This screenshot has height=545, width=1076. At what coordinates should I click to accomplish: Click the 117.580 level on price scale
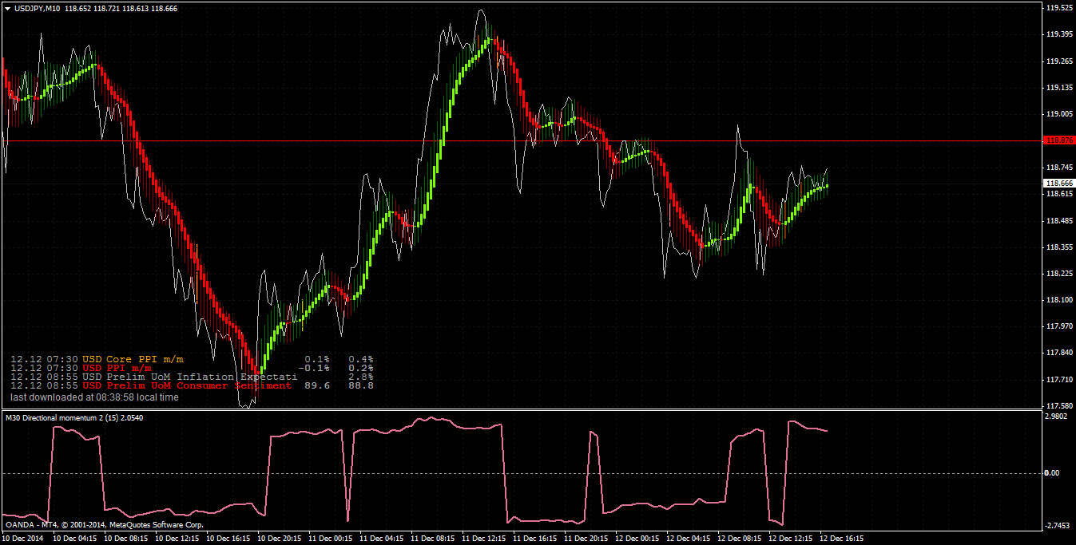(x=1058, y=405)
